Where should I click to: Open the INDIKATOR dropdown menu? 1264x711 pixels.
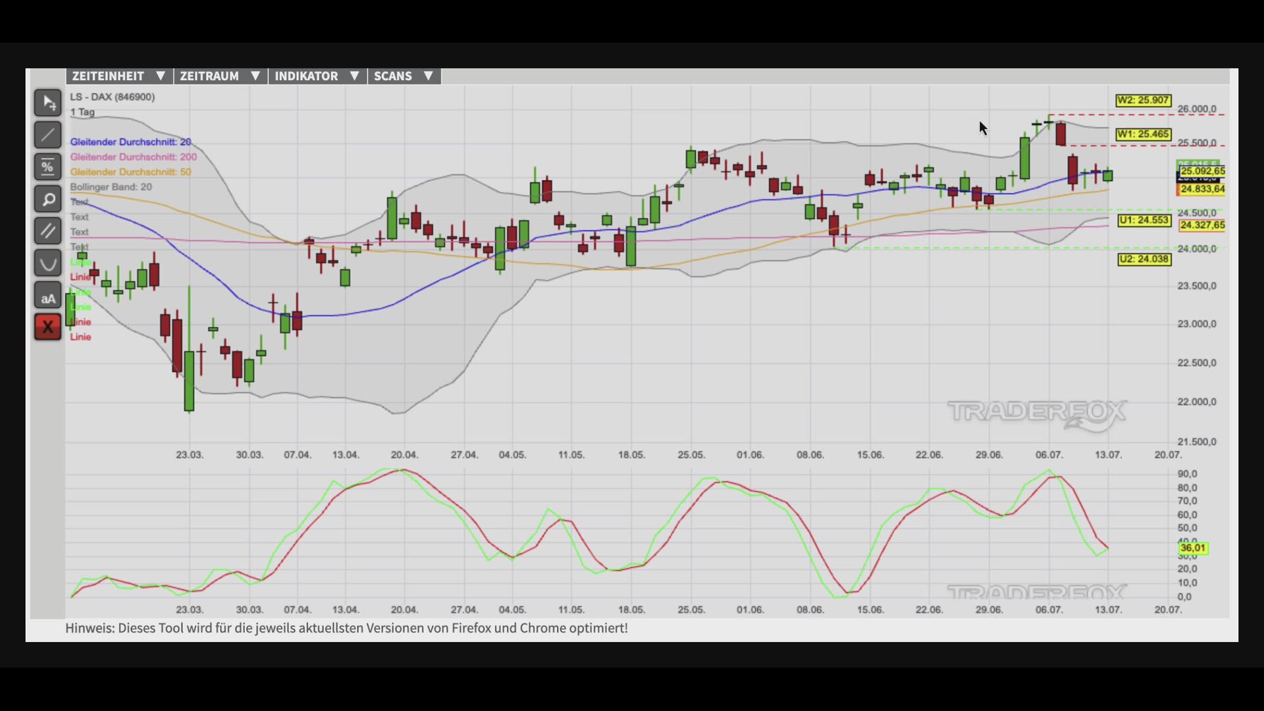click(x=317, y=76)
